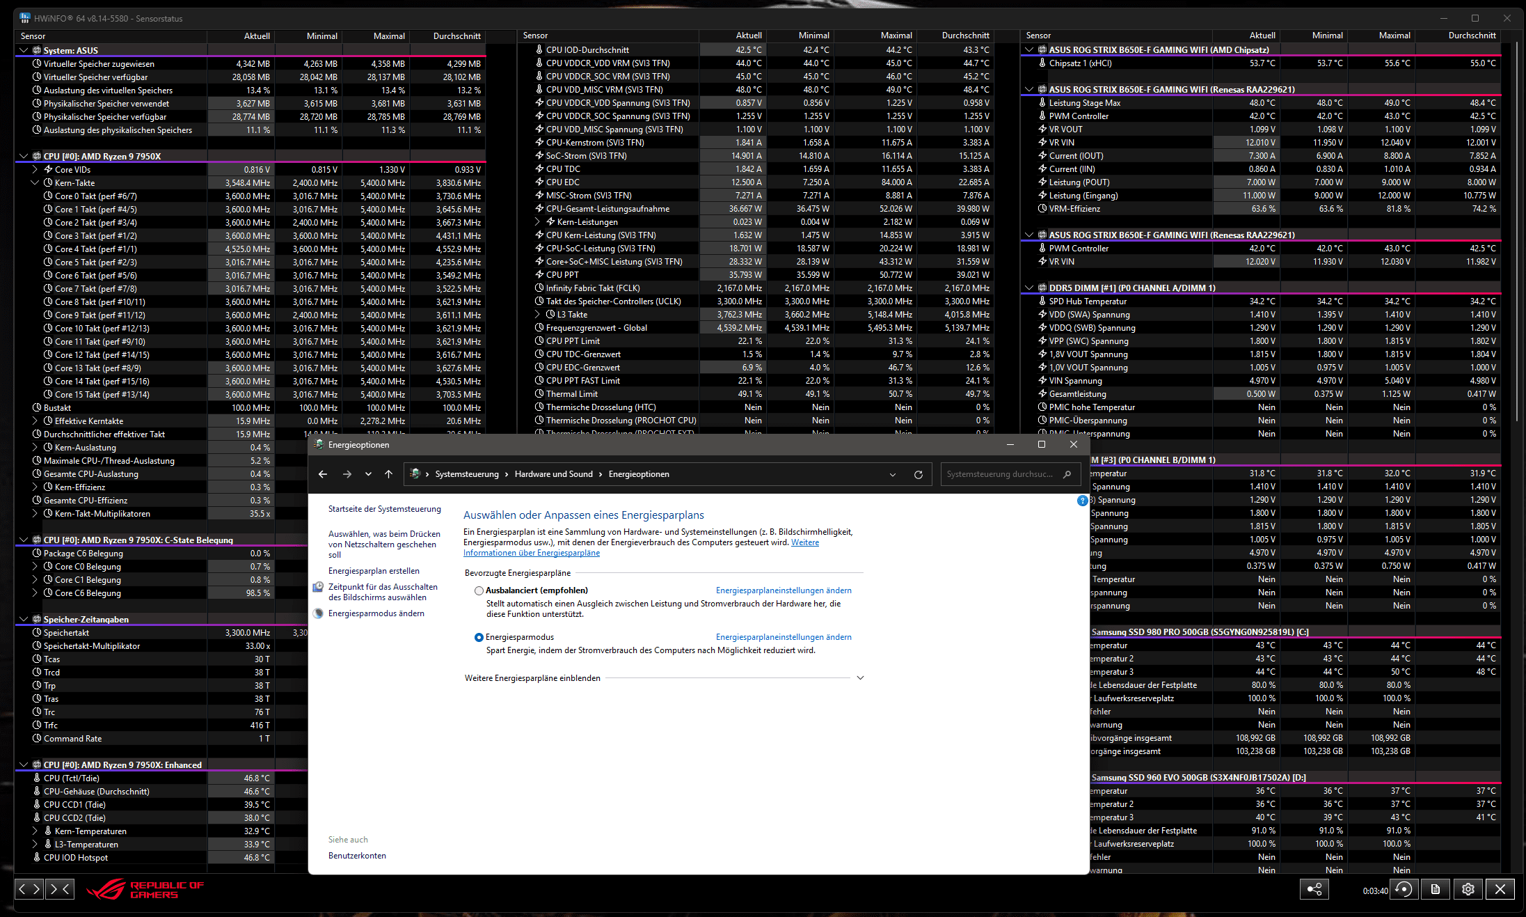The image size is (1526, 917).
Task: Select the Energiesparmodus radio button
Action: pyautogui.click(x=479, y=637)
